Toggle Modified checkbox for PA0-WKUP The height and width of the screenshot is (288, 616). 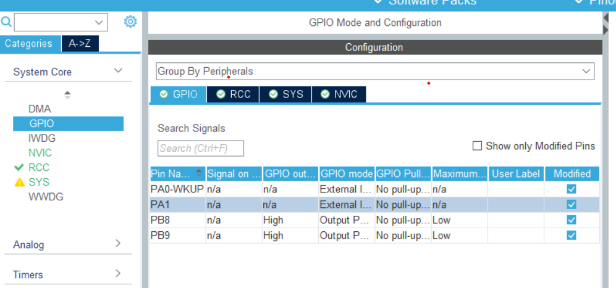click(572, 189)
